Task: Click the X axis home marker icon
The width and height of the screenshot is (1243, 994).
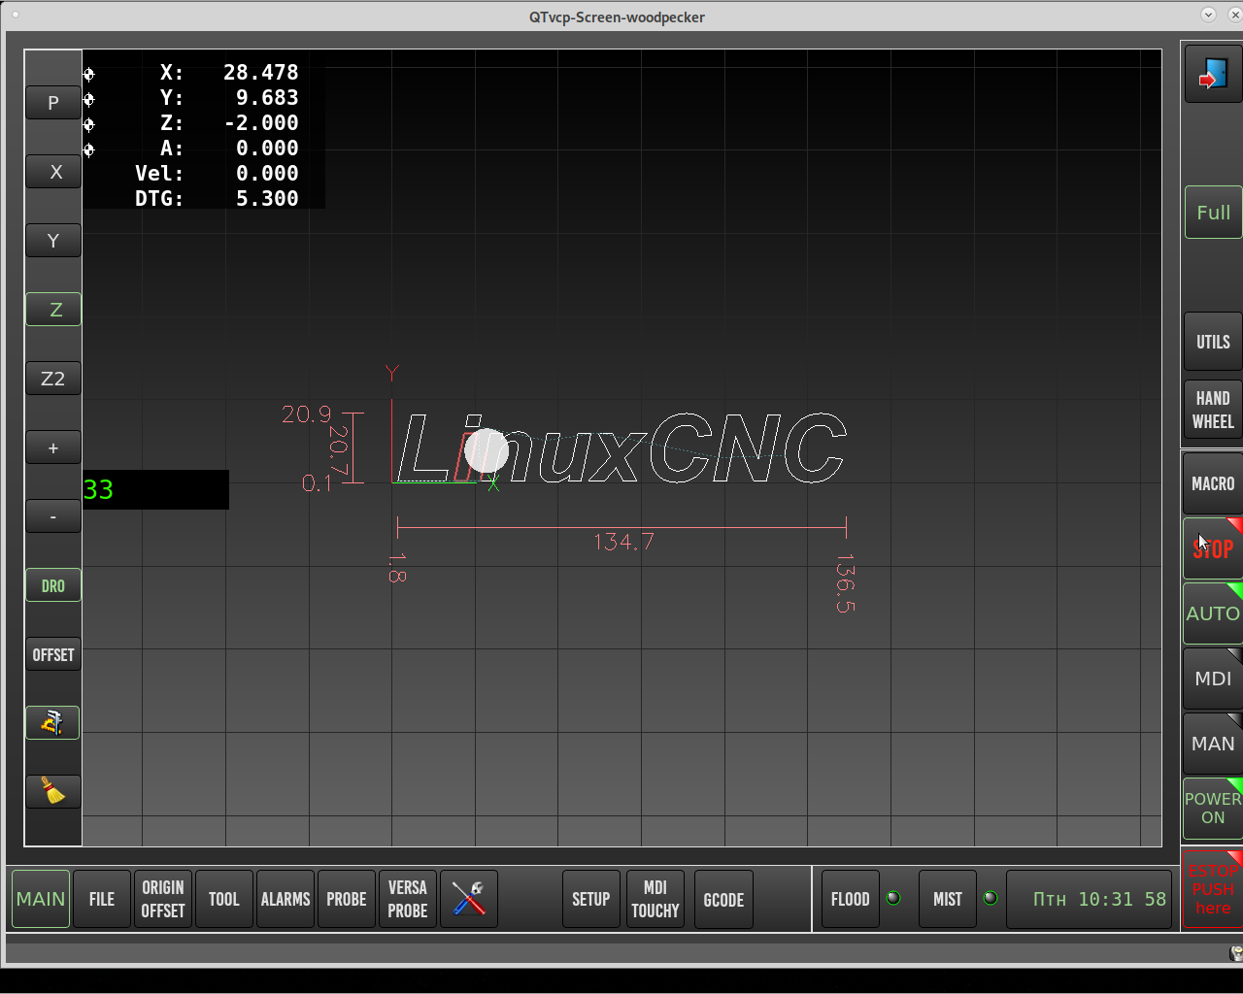Action: pyautogui.click(x=89, y=74)
